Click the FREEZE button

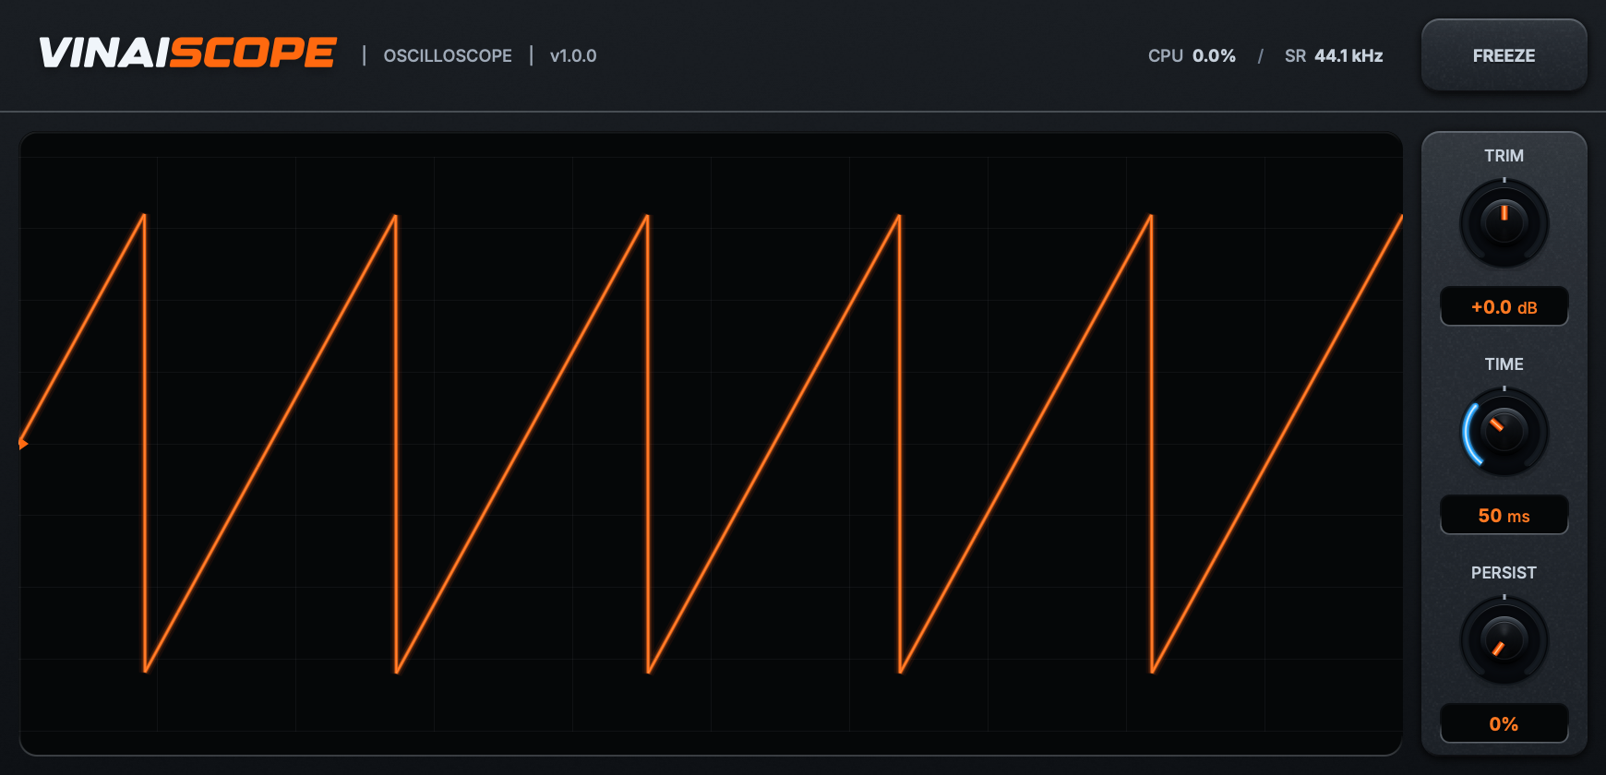[x=1504, y=55]
